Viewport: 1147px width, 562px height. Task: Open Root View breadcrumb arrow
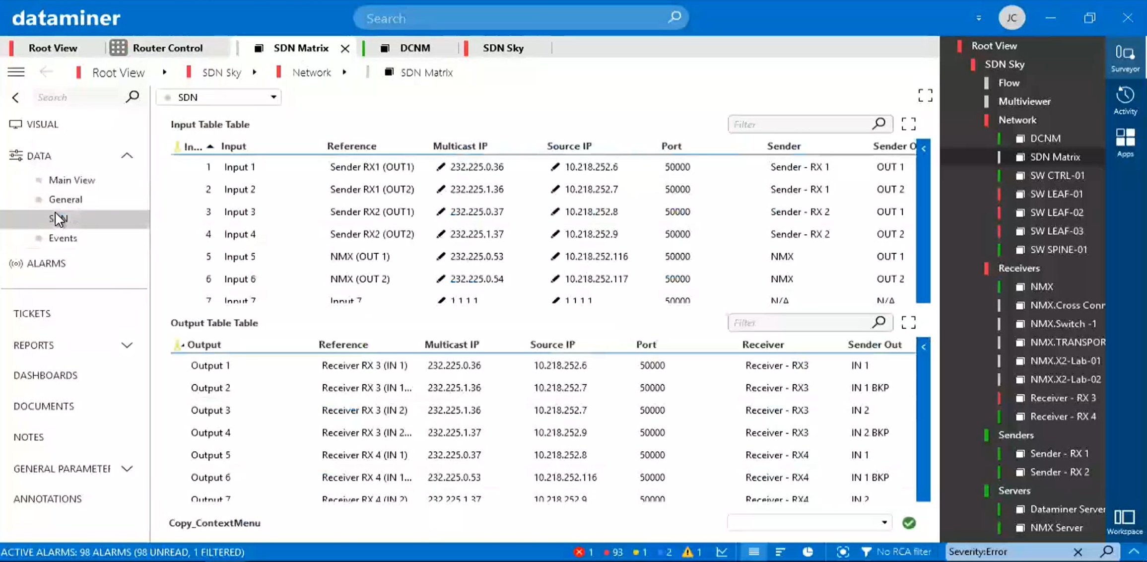pyautogui.click(x=164, y=72)
